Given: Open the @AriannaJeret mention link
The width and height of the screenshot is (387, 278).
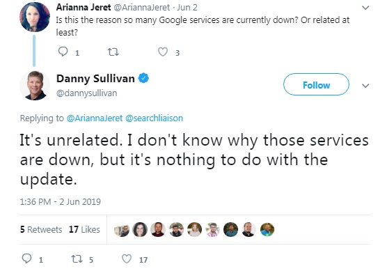Looking at the screenshot, I should tap(95, 118).
